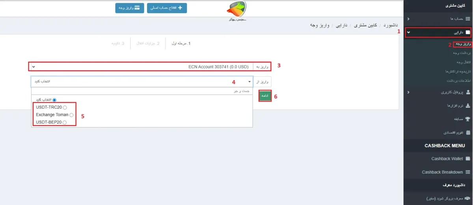Select the تاییدیه wizard step
The width and height of the screenshot is (473, 205).
tap(118, 43)
